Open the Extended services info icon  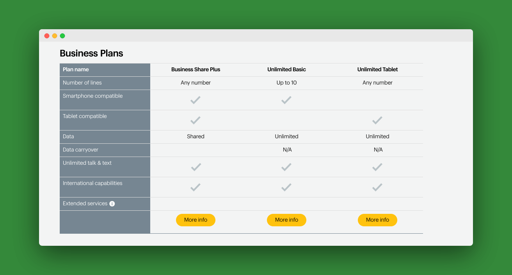112,204
